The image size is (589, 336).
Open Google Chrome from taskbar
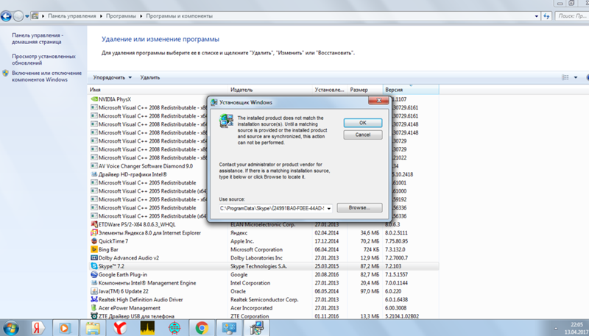(202, 328)
